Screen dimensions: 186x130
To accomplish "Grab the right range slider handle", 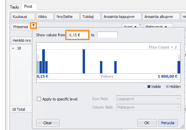I will click(180, 58).
